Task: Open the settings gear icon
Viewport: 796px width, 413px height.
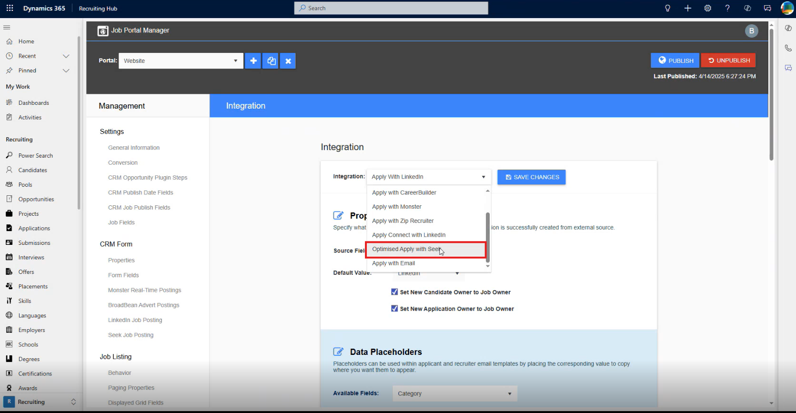Action: [707, 8]
